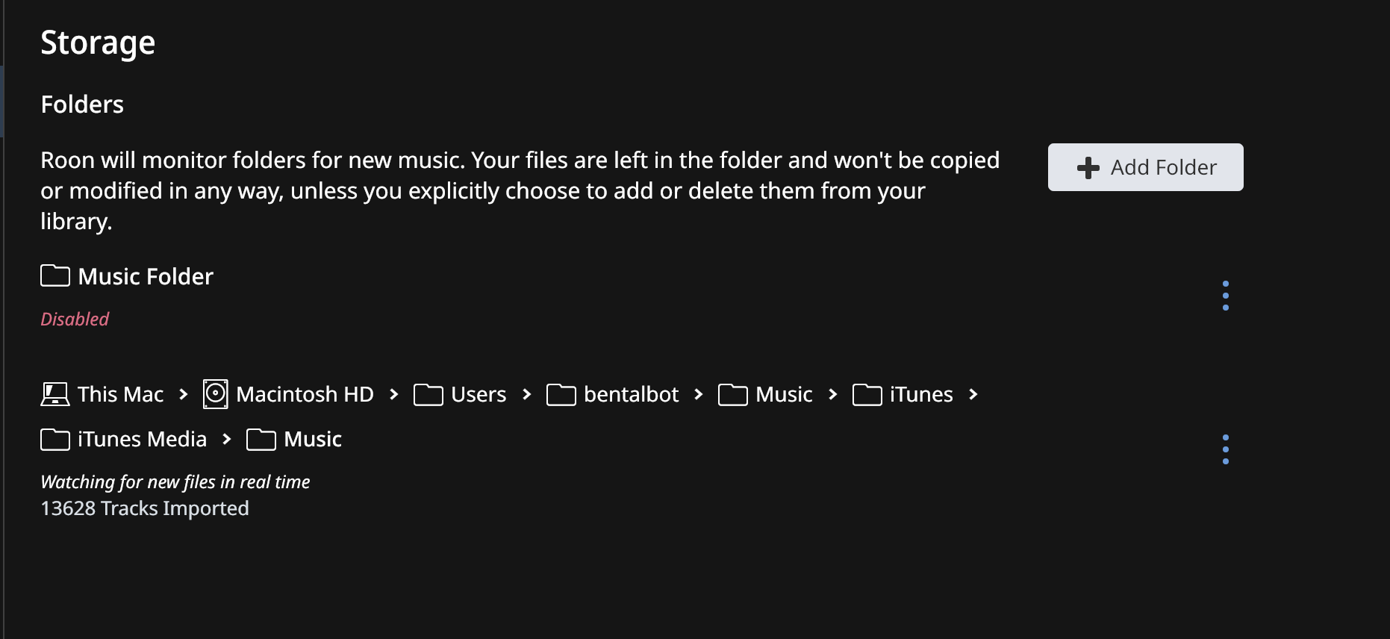Click the Users folder icon
The image size is (1390, 639).
428,394
